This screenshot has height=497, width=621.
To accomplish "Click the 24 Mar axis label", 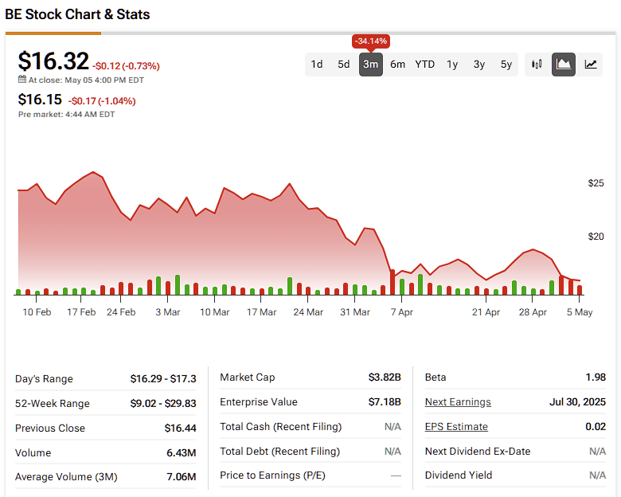I will click(x=308, y=312).
